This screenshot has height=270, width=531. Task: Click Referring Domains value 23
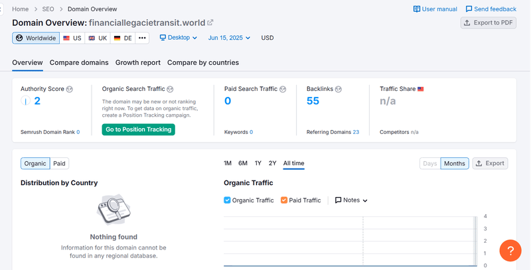point(356,132)
